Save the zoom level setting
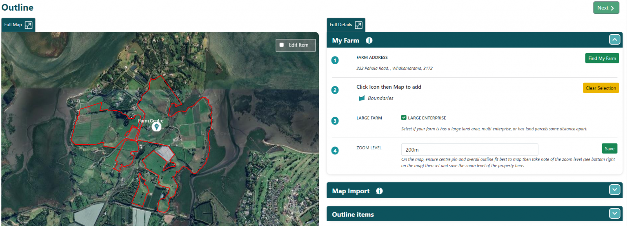The image size is (627, 226). [609, 148]
